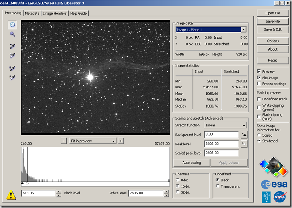Image resolution: width=292 pixels, height=208 pixels.
Task: Click the Open File button
Action: (272, 13)
